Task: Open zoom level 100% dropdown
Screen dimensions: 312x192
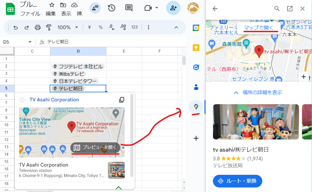Action: [68, 27]
